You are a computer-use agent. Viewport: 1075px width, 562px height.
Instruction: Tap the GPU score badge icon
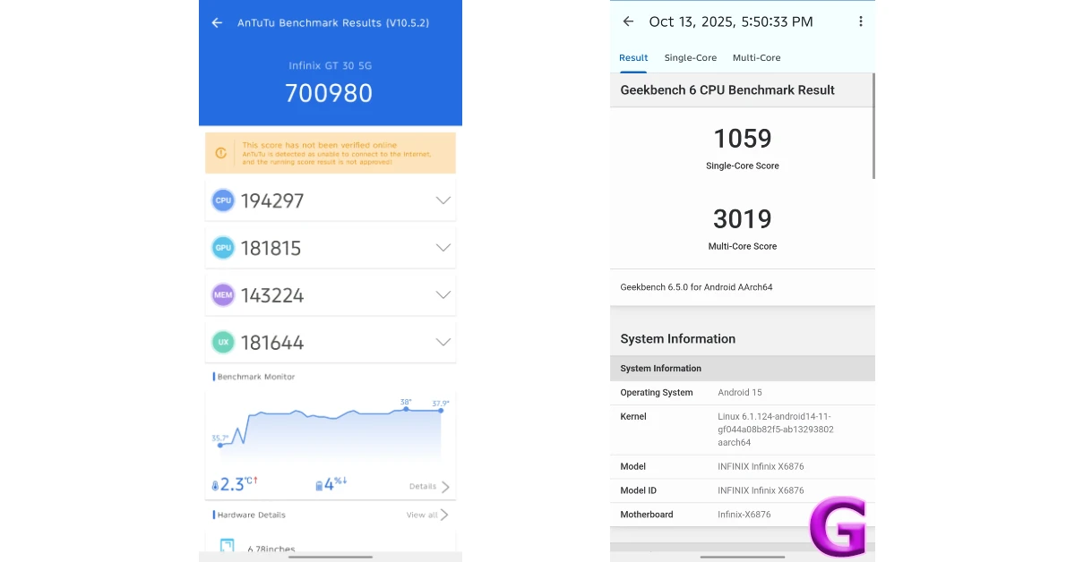[x=223, y=248]
